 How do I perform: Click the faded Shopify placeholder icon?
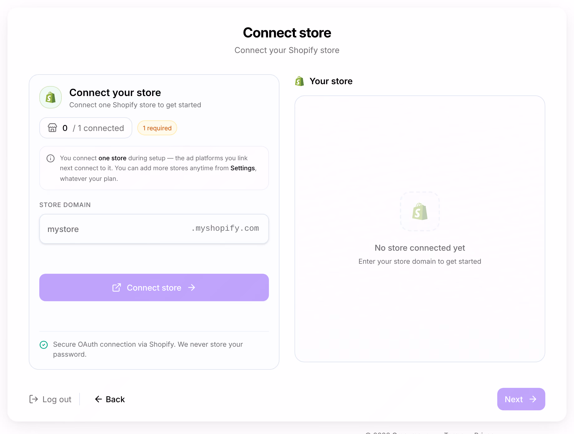(x=420, y=211)
